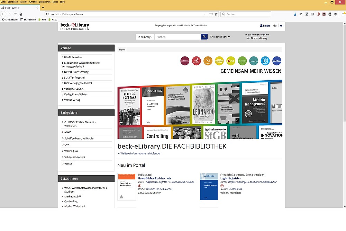Click the yellow UVK logo circle
The width and height of the screenshot is (346, 231).
coord(231,61)
